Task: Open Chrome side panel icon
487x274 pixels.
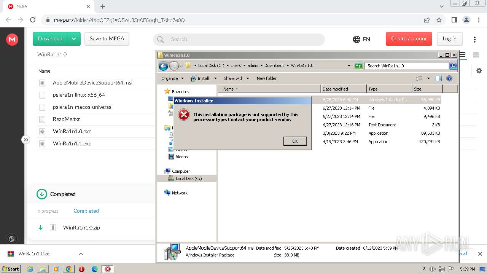Action: click(454, 20)
